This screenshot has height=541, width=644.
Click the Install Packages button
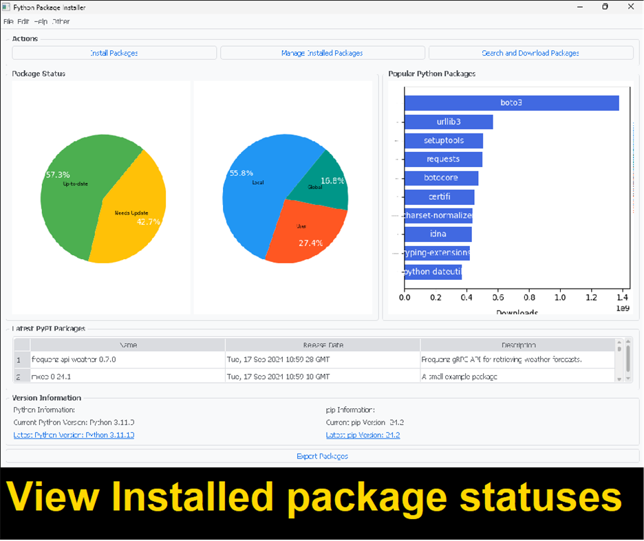pos(114,52)
